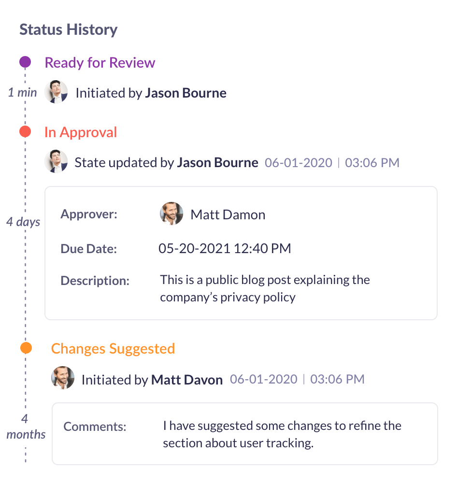Click Jason Bourne in the State updated line
The height and width of the screenshot is (484, 457).
[217, 162]
